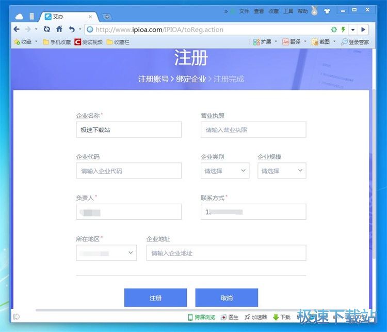Reload the page with the refresh icon

point(47,29)
